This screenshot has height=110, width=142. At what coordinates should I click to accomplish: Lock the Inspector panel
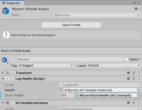coord(134,3)
